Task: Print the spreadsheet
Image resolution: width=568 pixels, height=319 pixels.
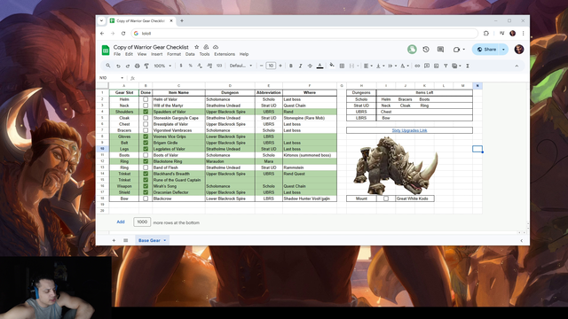Action: tap(137, 66)
